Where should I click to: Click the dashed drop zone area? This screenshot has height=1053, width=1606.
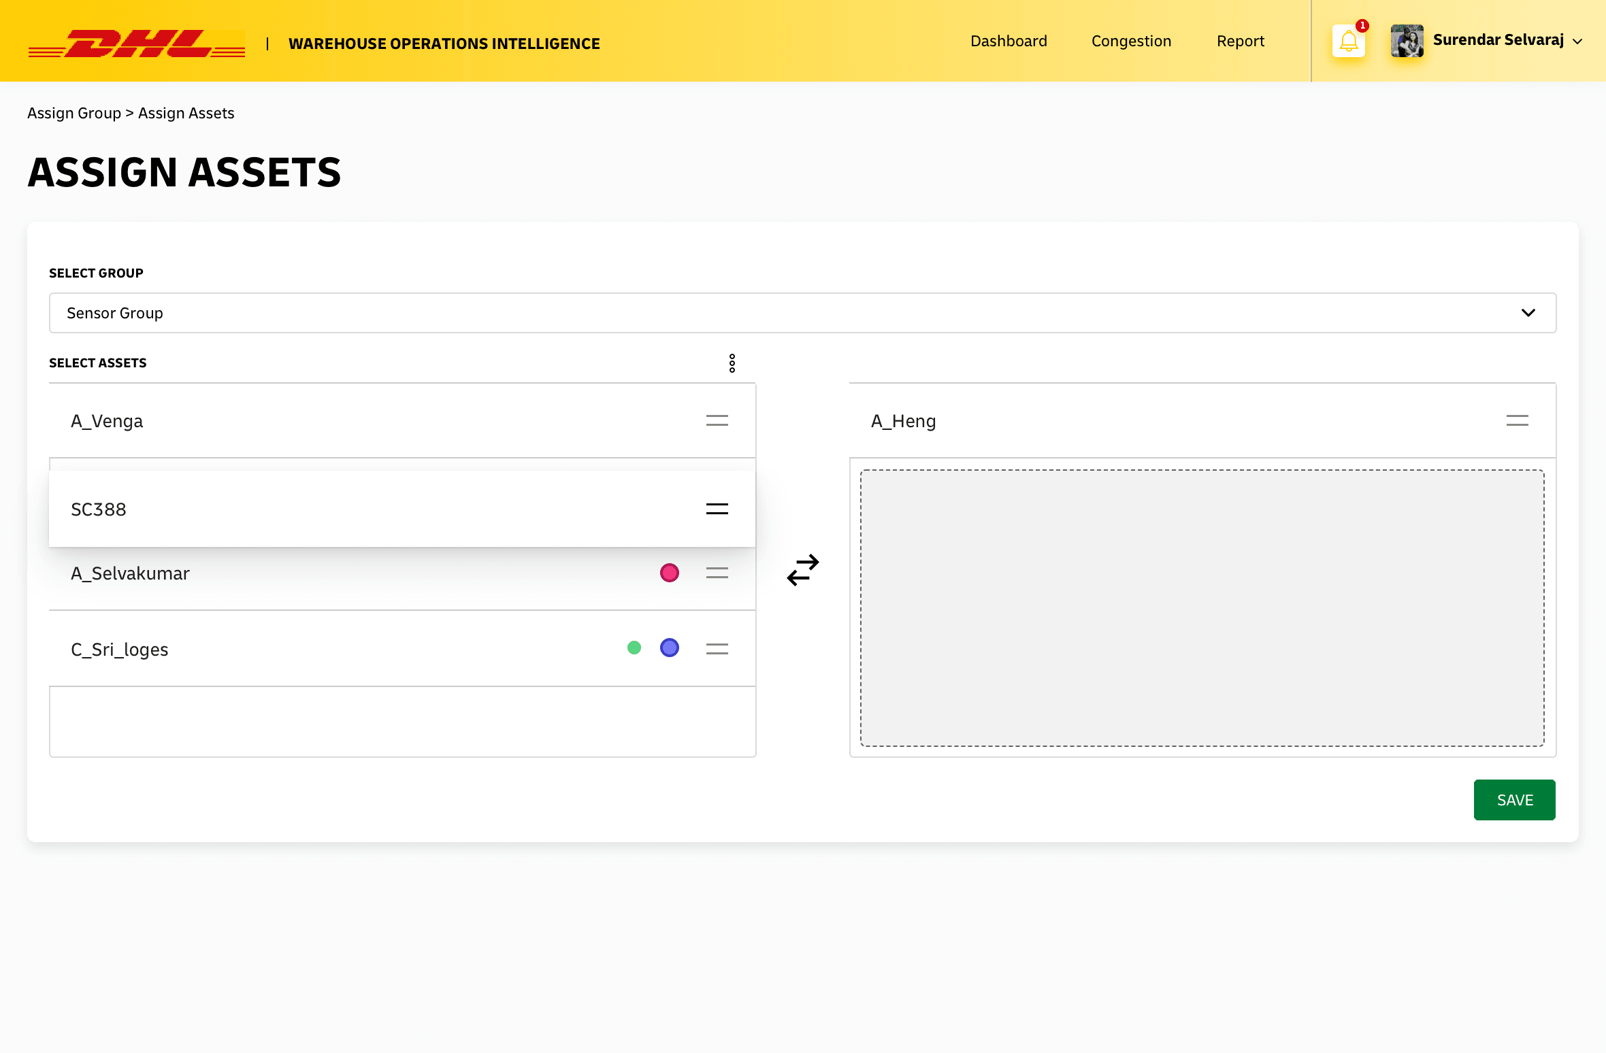[1202, 608]
